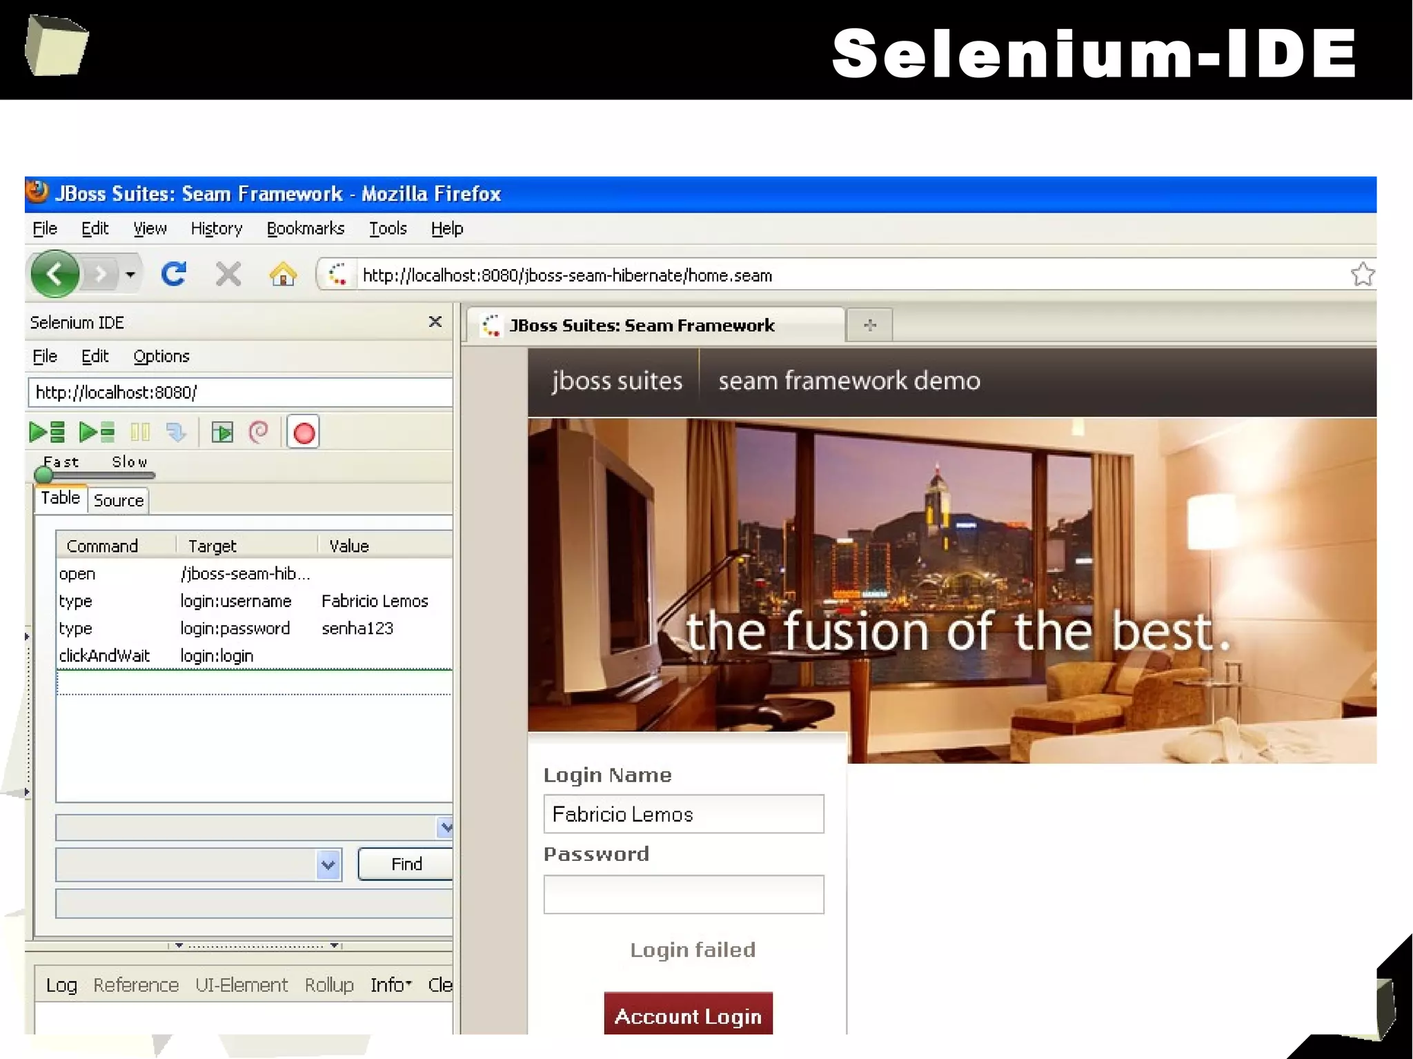
Task: Click the jboss suites header text
Action: click(x=617, y=381)
